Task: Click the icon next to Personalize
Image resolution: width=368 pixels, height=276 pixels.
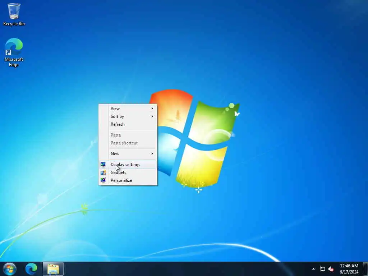Action: click(103, 180)
